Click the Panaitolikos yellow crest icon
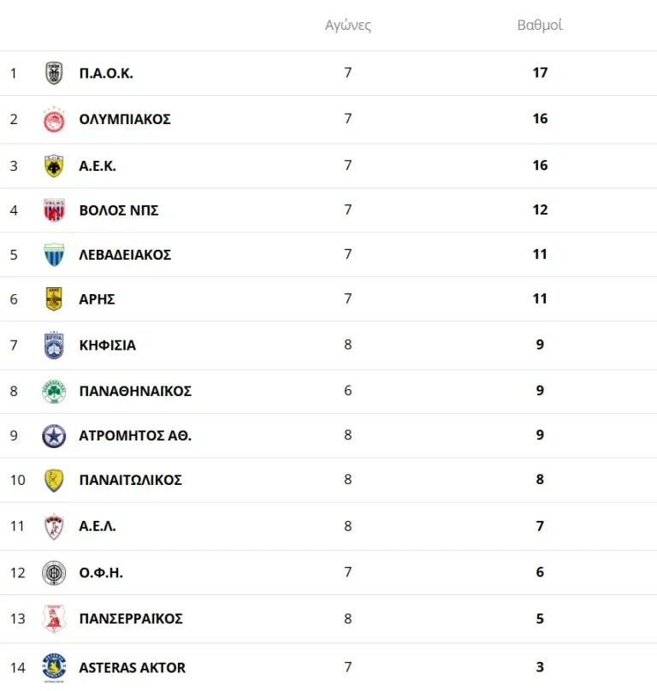The image size is (657, 691). click(54, 481)
